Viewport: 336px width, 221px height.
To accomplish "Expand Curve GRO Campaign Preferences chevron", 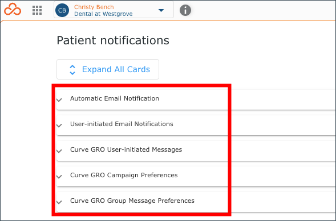I will pos(59,177).
